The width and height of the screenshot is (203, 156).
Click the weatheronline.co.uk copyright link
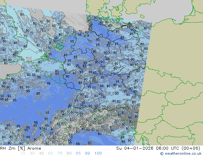[x=181, y=153]
